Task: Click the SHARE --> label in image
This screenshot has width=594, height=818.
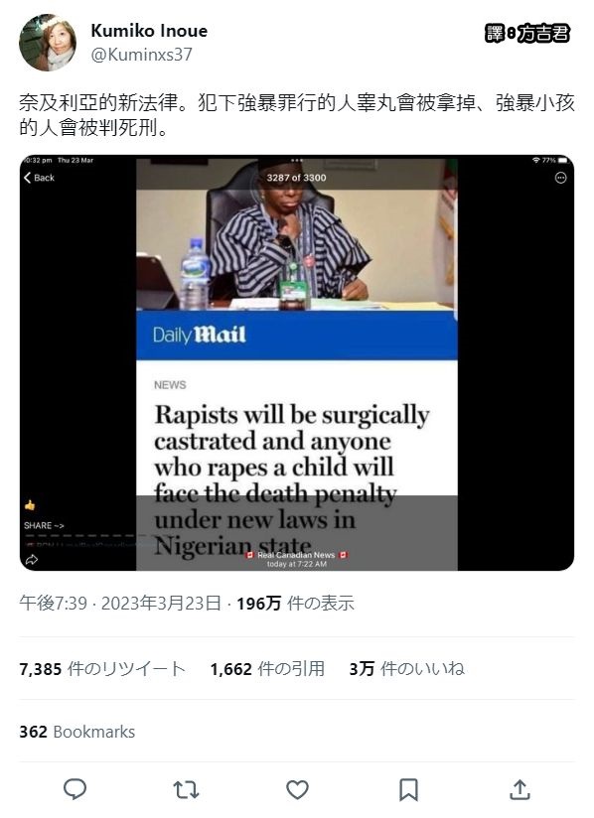Action: 44,525
